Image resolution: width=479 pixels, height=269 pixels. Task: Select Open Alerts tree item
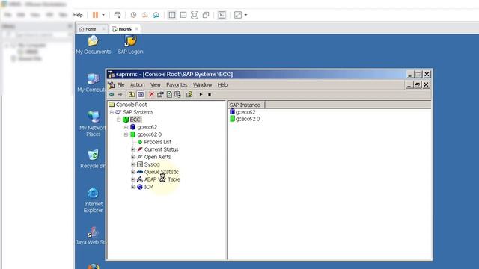[157, 157]
